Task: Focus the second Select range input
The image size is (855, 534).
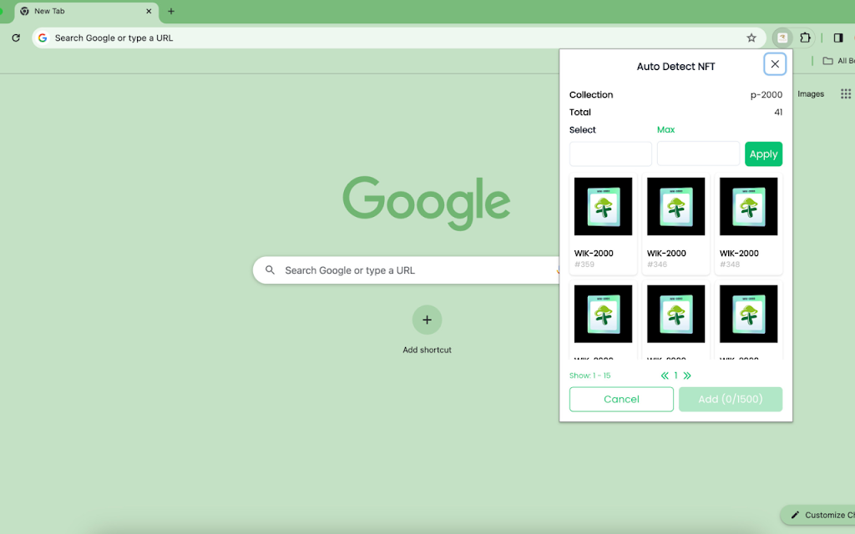Action: tap(698, 154)
